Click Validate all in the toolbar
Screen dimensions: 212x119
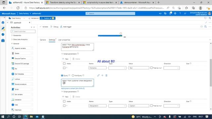[33, 18]
